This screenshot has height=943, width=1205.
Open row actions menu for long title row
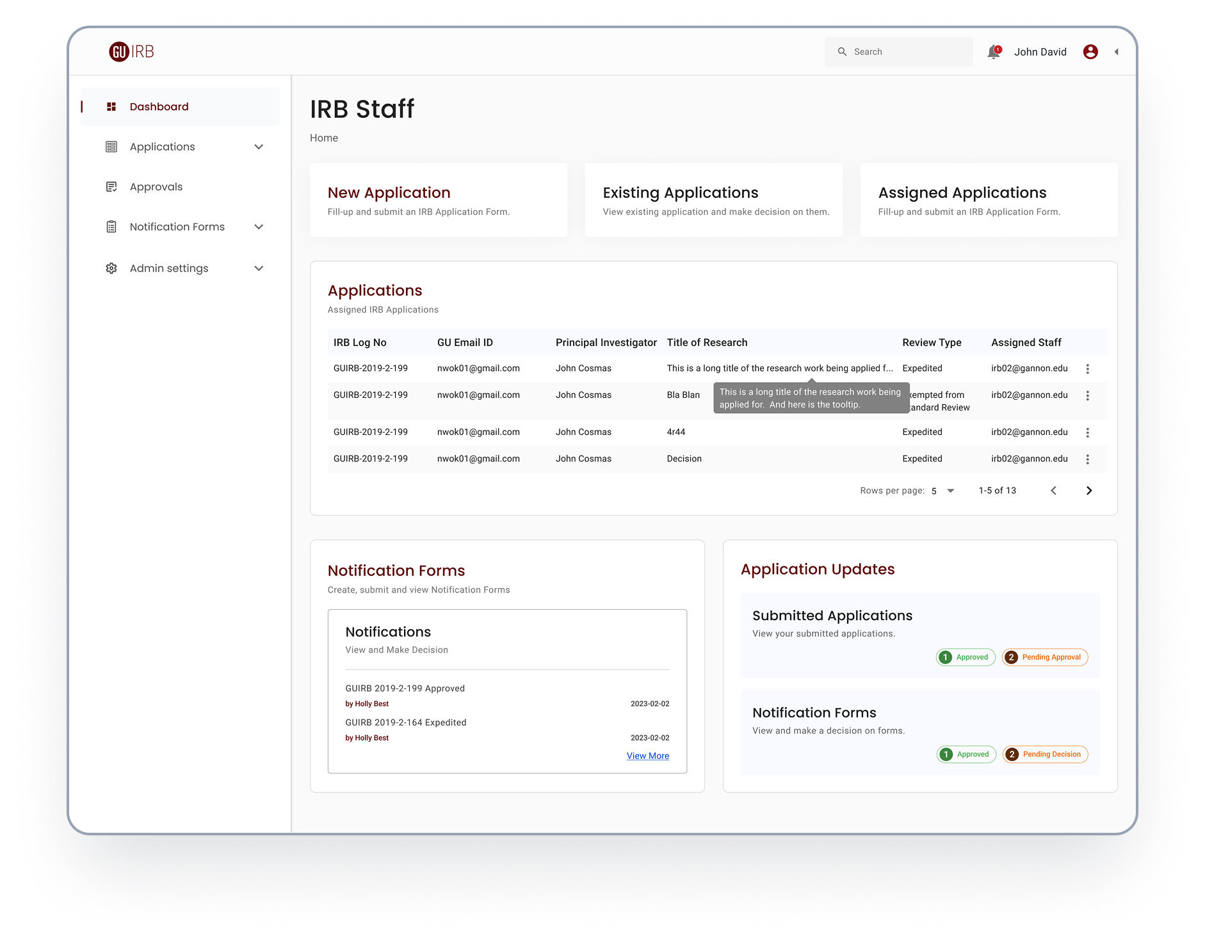click(x=1088, y=369)
